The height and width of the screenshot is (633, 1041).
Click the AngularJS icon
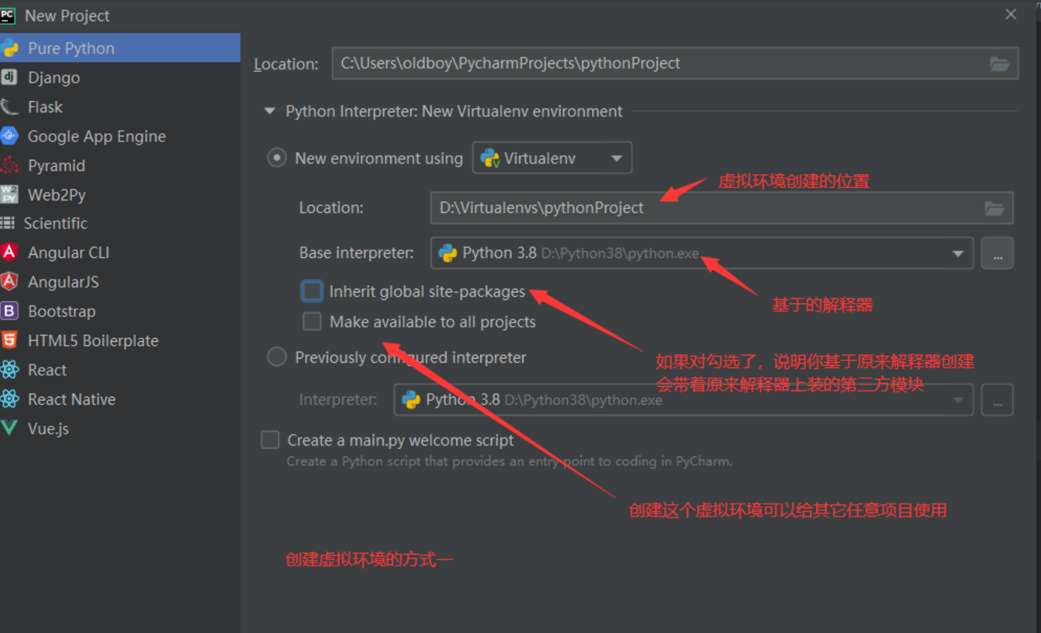pos(9,281)
